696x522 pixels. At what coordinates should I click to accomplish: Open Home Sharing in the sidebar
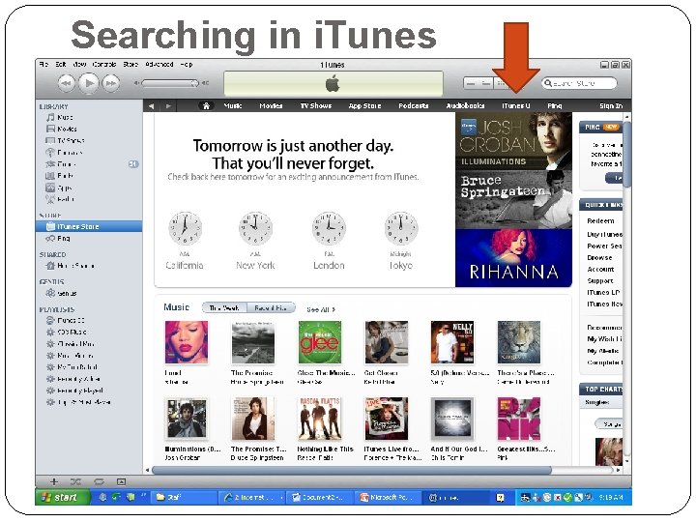click(75, 266)
